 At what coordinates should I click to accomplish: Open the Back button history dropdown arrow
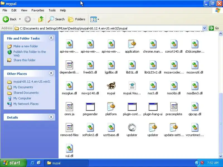[x=20, y=19]
